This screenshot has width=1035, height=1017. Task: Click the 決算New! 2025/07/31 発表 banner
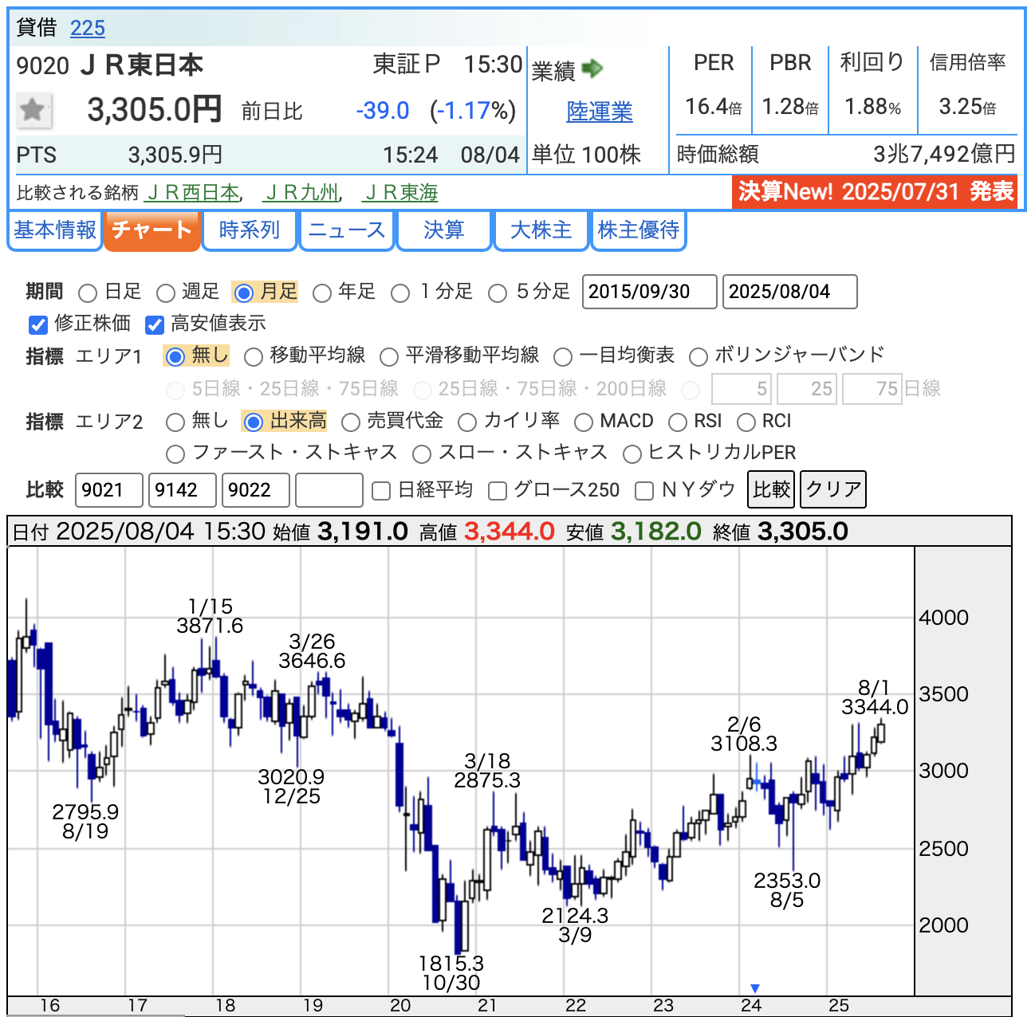[875, 191]
